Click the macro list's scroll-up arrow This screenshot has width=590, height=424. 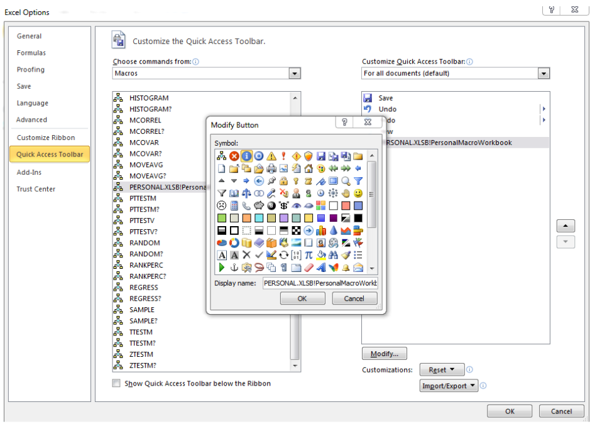click(x=295, y=98)
